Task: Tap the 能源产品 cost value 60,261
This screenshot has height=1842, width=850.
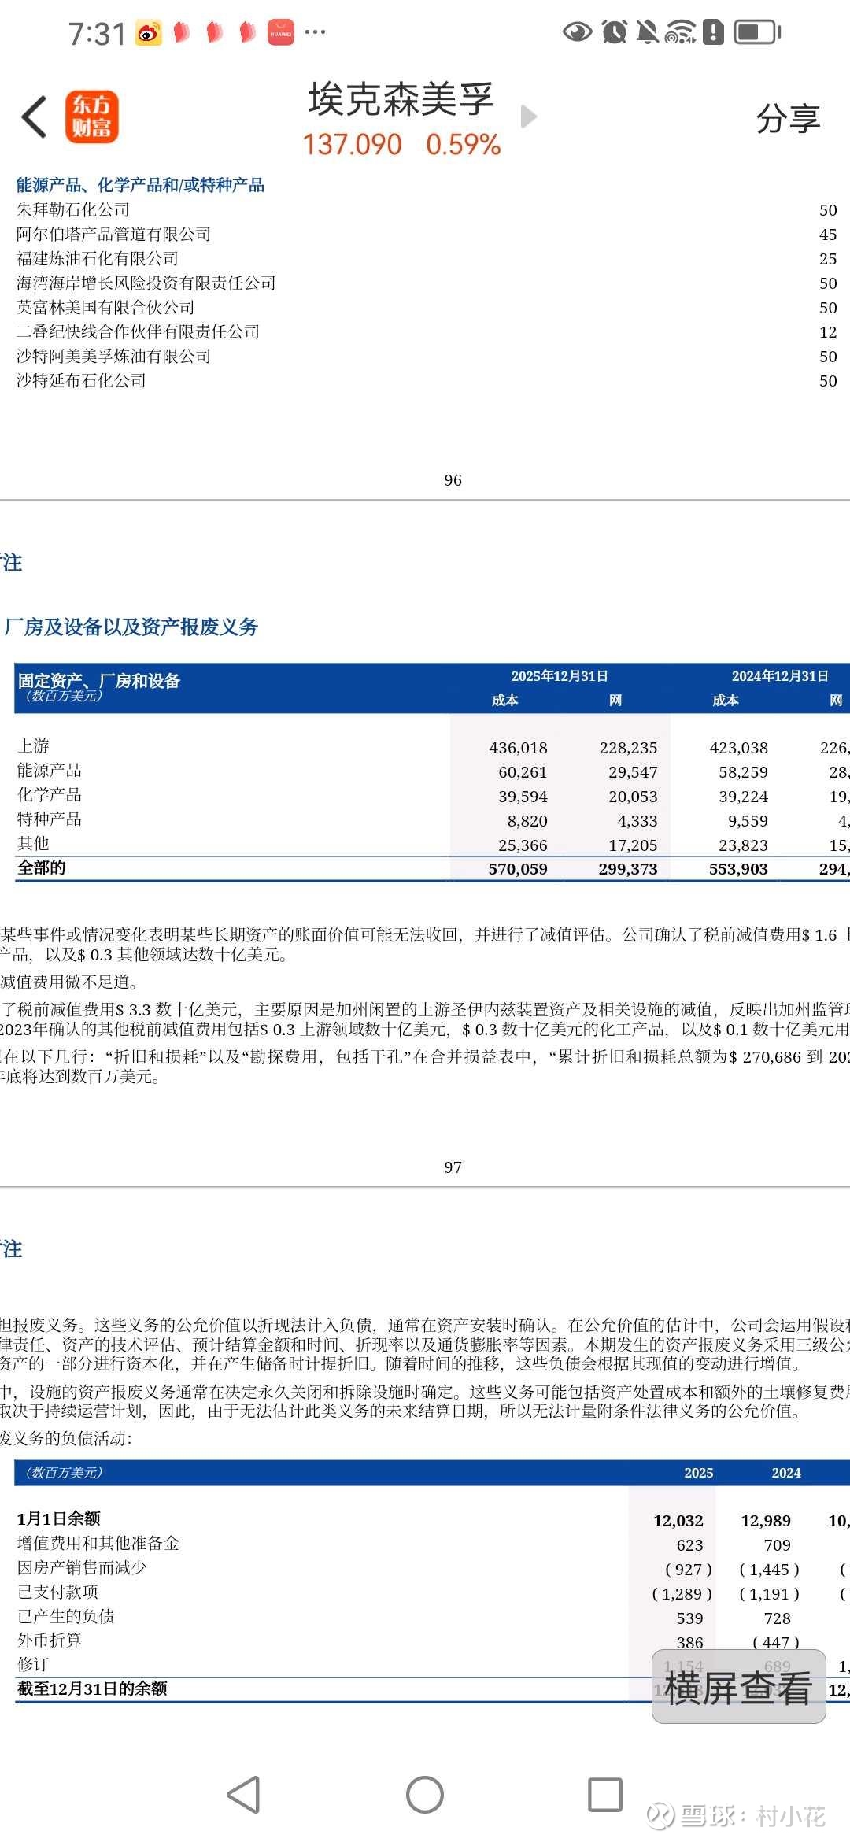Action: pos(523,772)
